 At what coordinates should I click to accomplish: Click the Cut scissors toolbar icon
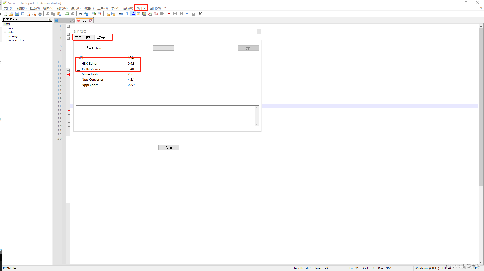[x=48, y=14]
